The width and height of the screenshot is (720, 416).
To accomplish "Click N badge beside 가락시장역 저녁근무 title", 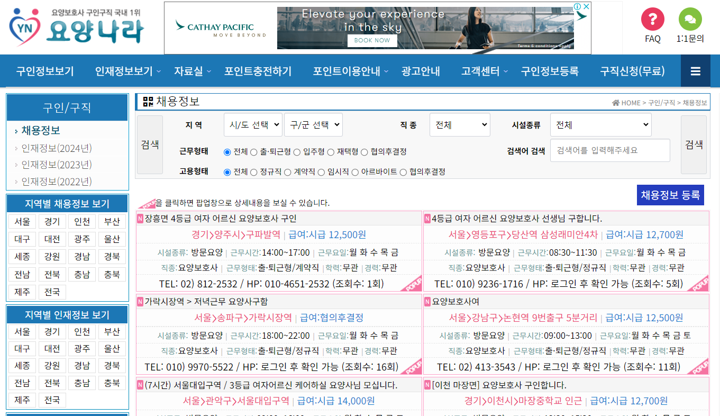I will [x=140, y=302].
